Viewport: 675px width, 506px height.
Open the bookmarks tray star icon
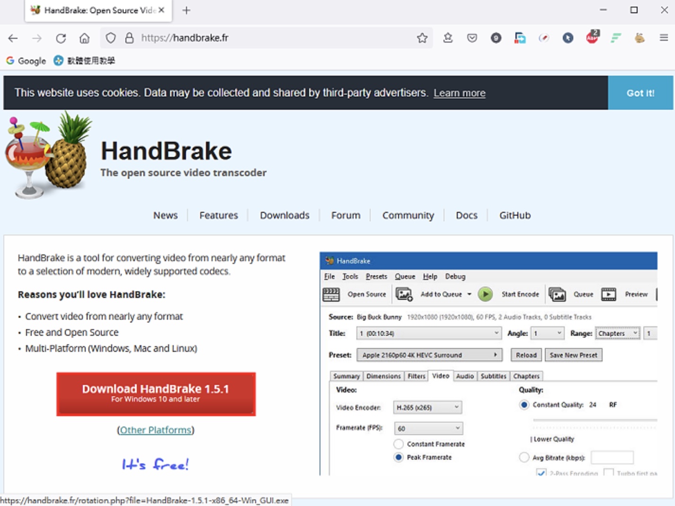(448, 38)
